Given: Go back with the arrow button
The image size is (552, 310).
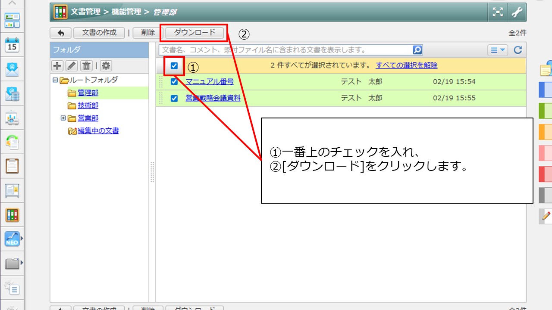Looking at the screenshot, I should click(x=61, y=33).
